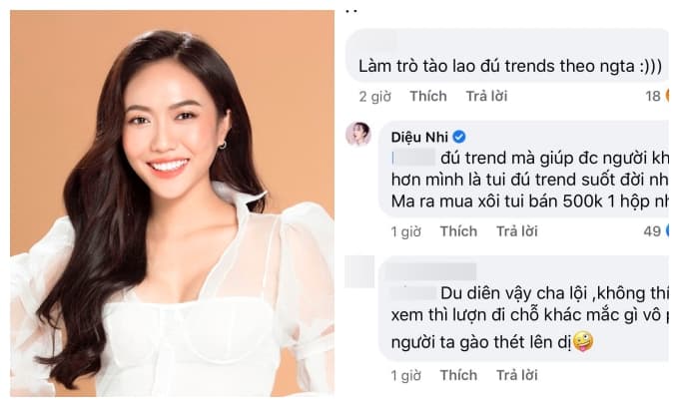Click Trả lời under the last comment
679x407 pixels.
tap(516, 375)
